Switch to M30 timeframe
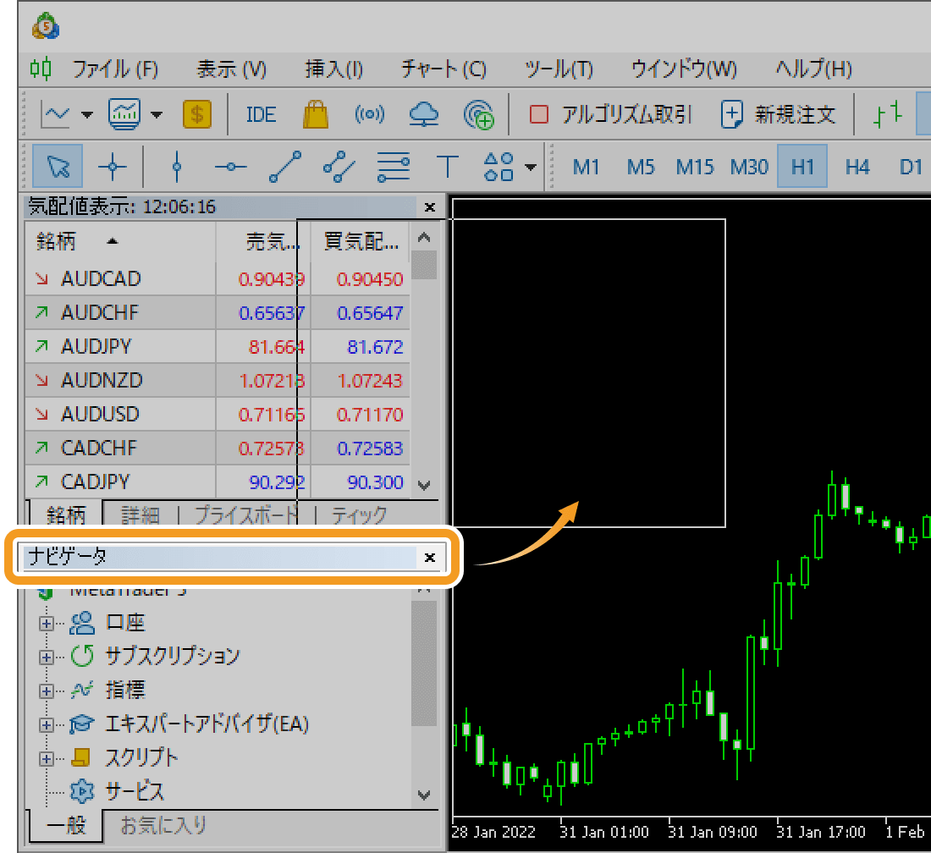Image resolution: width=931 pixels, height=853 pixels. point(749,167)
